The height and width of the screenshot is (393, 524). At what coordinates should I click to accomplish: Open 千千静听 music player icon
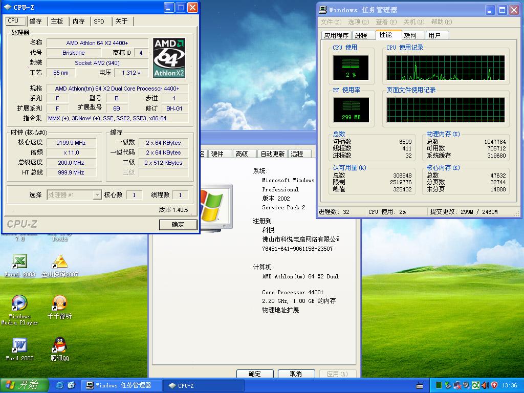[x=60, y=303]
